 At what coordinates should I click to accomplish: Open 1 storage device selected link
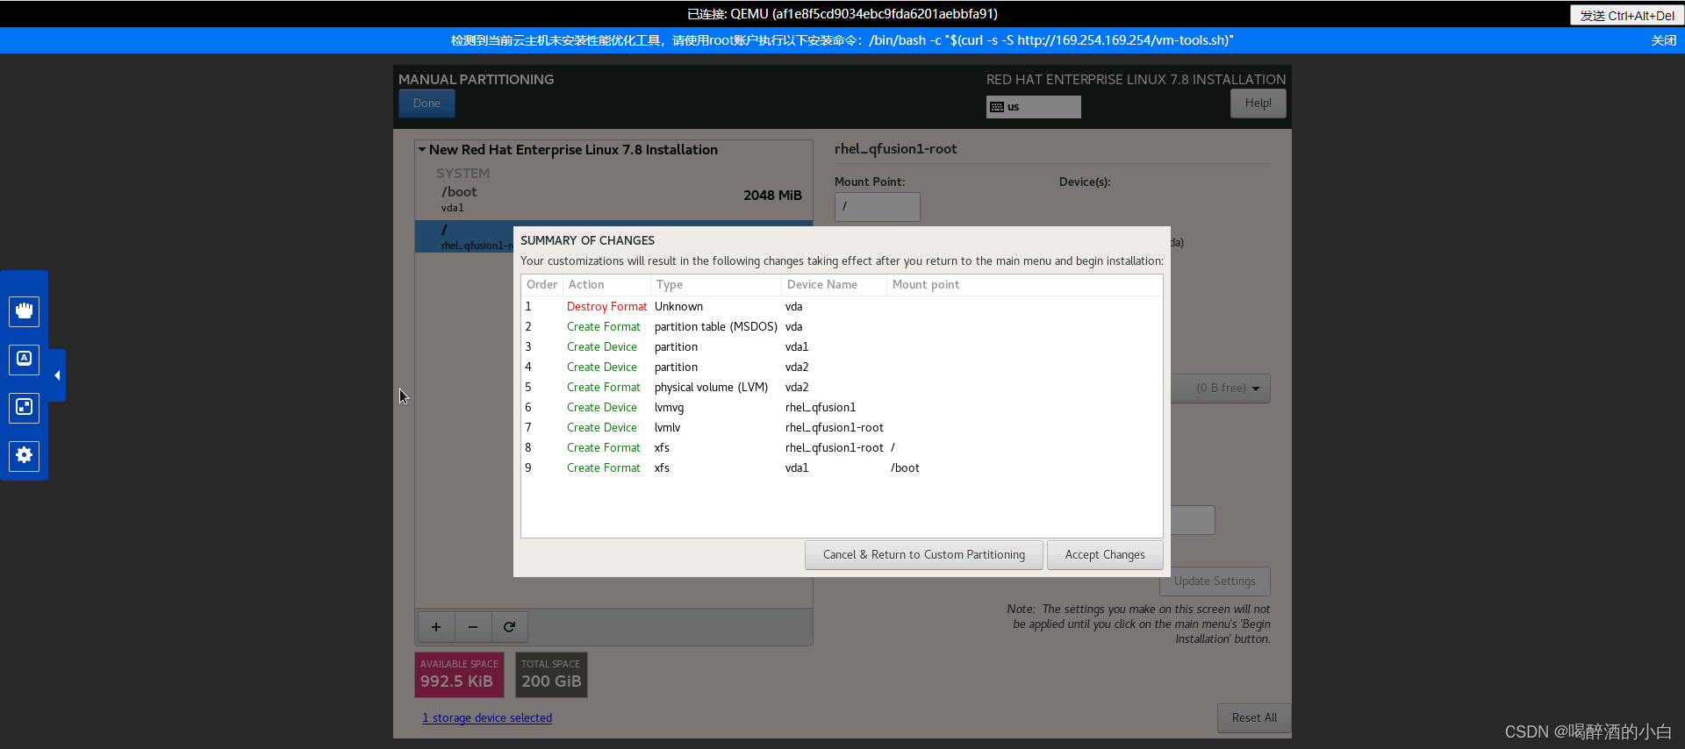[487, 718]
